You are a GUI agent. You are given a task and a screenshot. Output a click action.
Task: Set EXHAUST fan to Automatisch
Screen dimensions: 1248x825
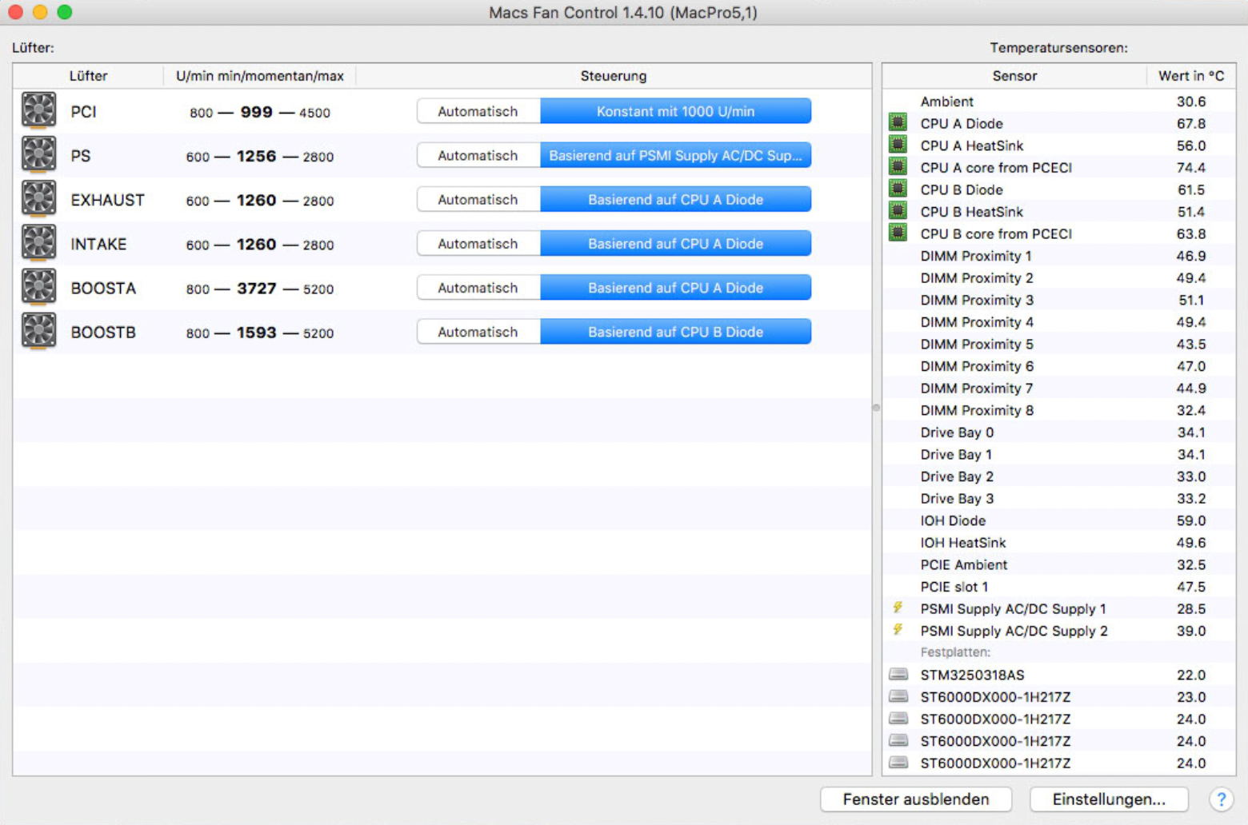tap(478, 199)
